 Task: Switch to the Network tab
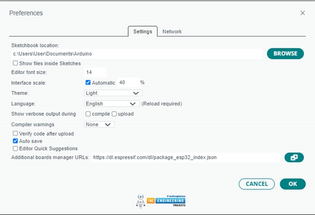[x=172, y=32]
